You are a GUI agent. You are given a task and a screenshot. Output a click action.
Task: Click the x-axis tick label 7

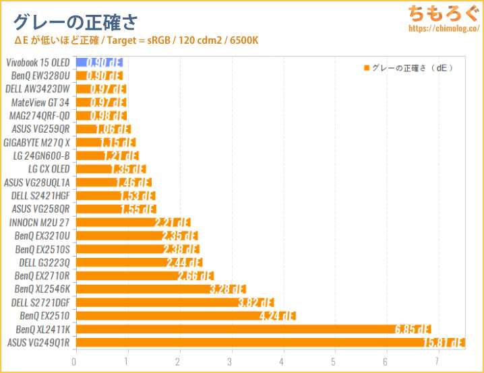(x=437, y=362)
